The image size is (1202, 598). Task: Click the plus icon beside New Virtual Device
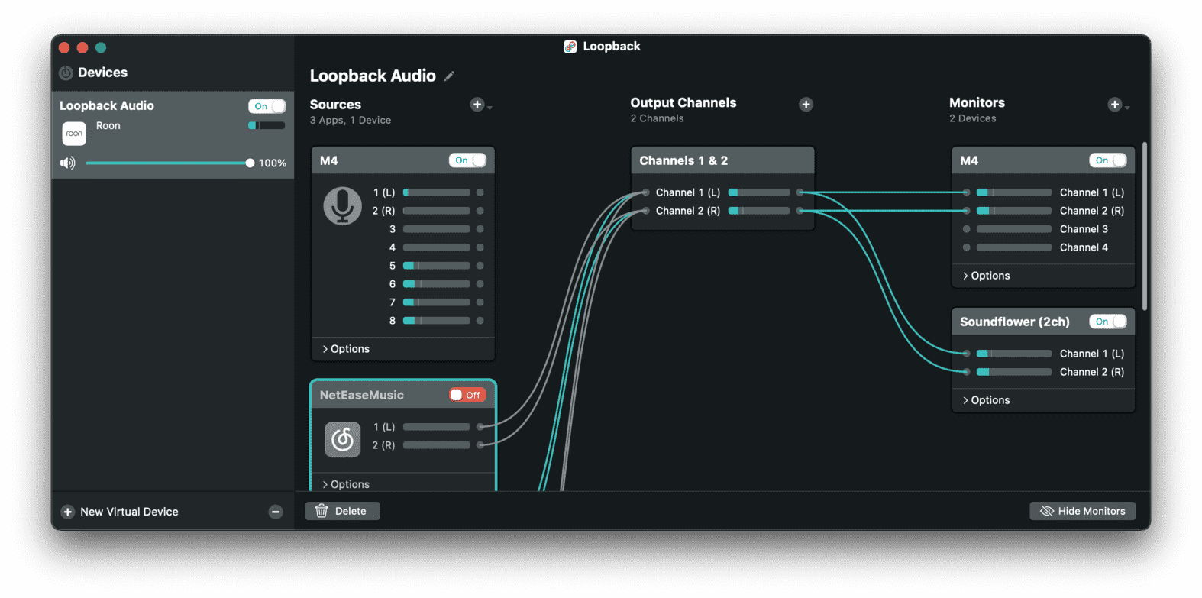pyautogui.click(x=68, y=512)
